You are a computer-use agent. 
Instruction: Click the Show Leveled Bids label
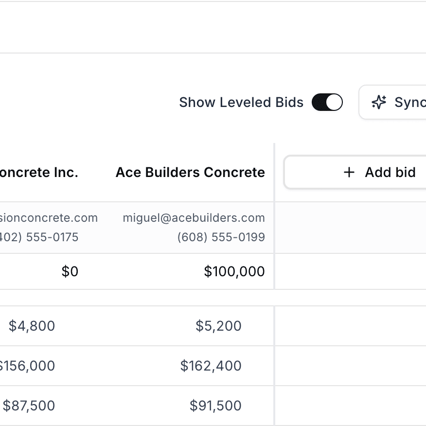[241, 103]
